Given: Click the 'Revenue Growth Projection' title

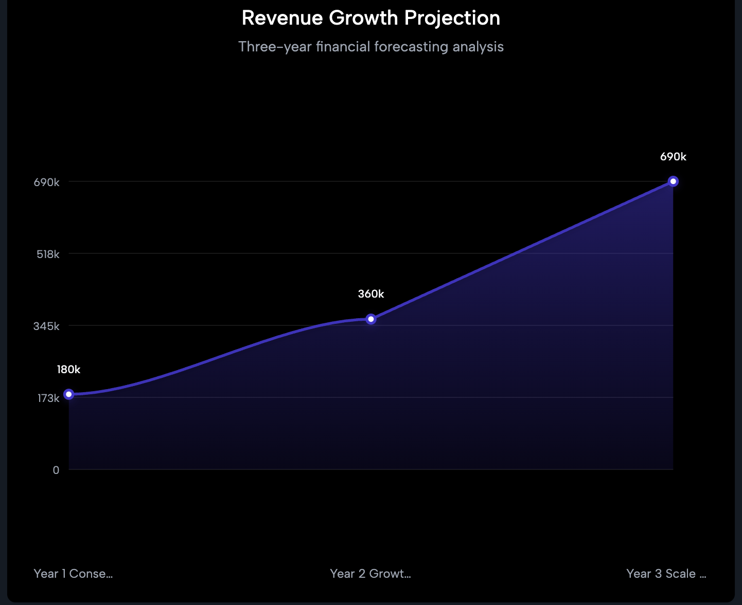Looking at the screenshot, I should [370, 18].
